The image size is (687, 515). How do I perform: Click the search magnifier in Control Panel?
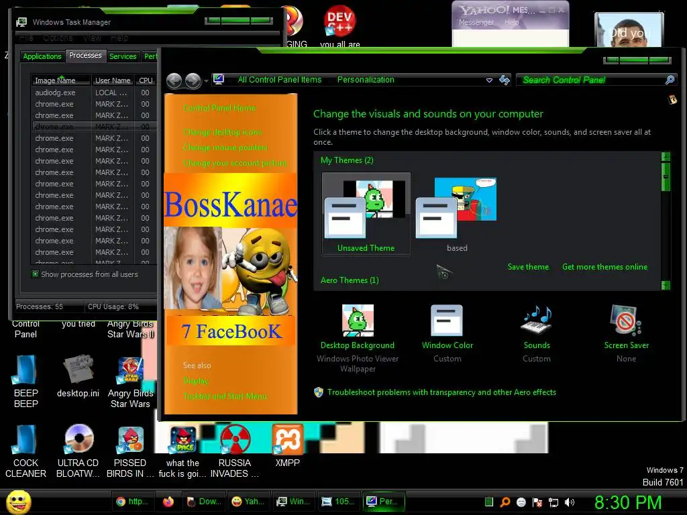pos(670,80)
